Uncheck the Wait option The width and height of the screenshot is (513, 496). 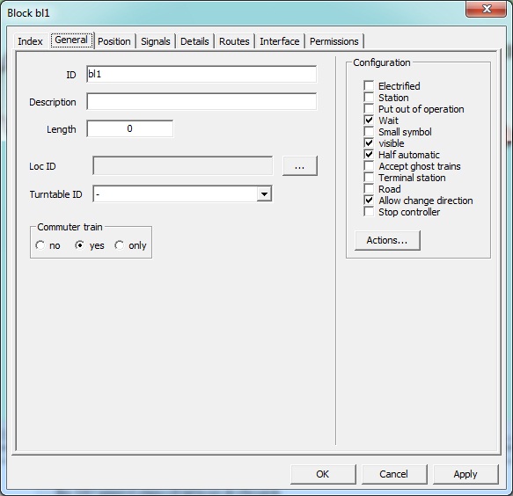point(369,120)
